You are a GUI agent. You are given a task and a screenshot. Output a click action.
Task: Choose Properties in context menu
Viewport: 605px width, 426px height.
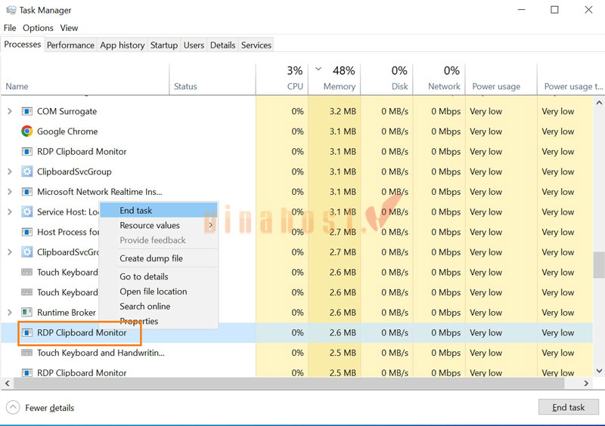[x=159, y=321]
